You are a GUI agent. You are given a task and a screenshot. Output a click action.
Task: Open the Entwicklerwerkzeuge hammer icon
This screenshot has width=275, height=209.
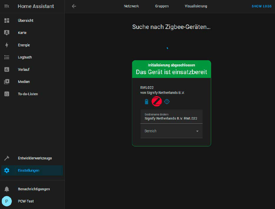(6, 158)
